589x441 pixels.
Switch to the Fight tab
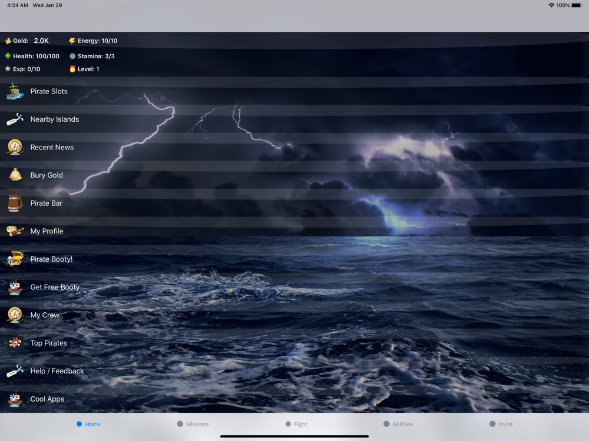(296, 424)
